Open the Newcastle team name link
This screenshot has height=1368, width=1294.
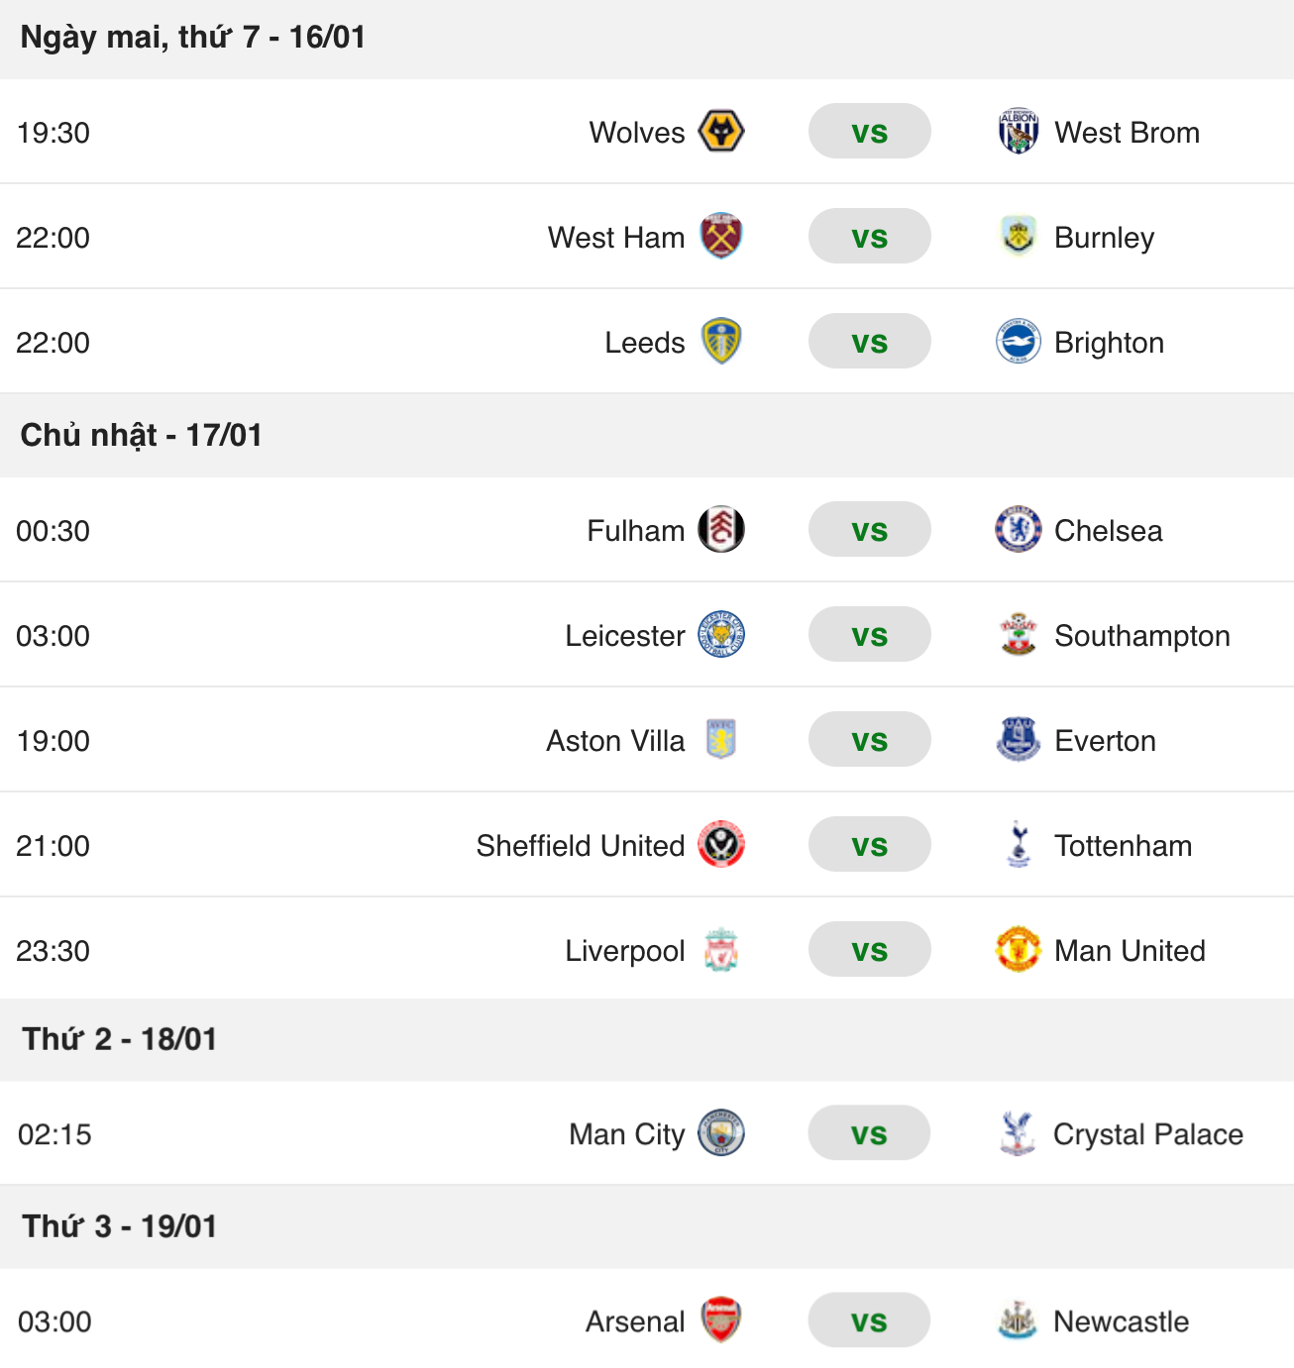tap(1123, 1319)
